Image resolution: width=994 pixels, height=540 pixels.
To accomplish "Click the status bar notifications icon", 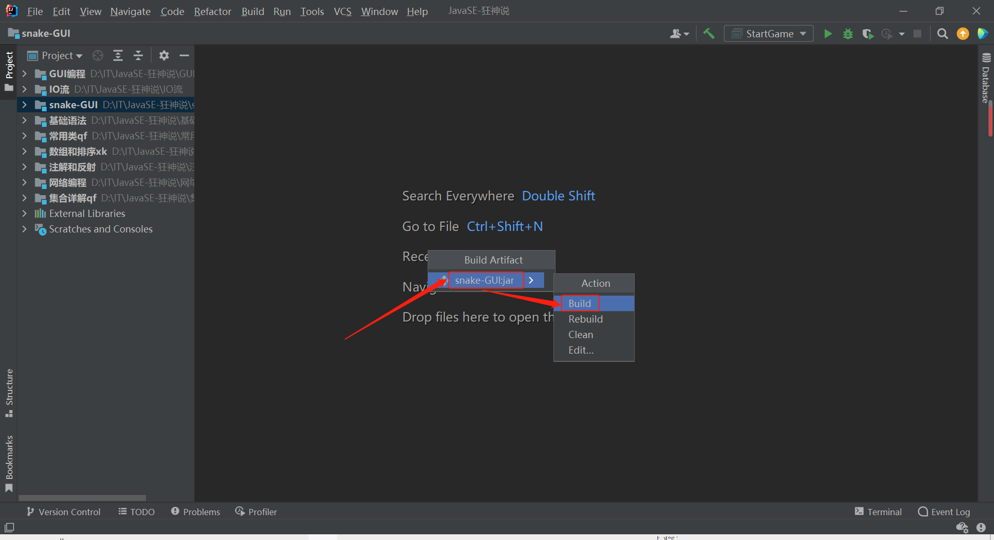I will [x=981, y=528].
